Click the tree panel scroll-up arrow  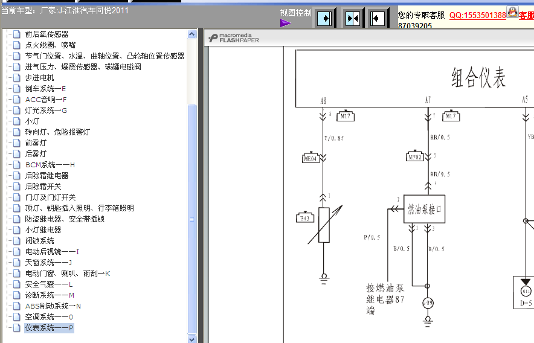192,34
